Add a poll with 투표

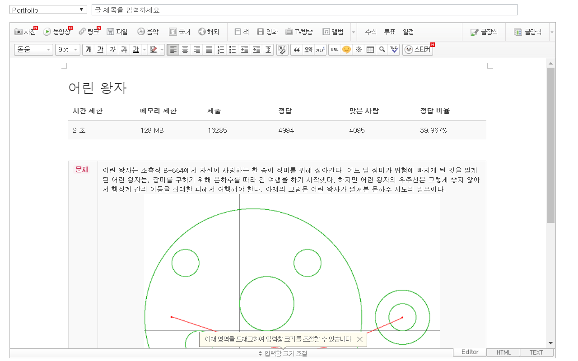[x=390, y=32]
